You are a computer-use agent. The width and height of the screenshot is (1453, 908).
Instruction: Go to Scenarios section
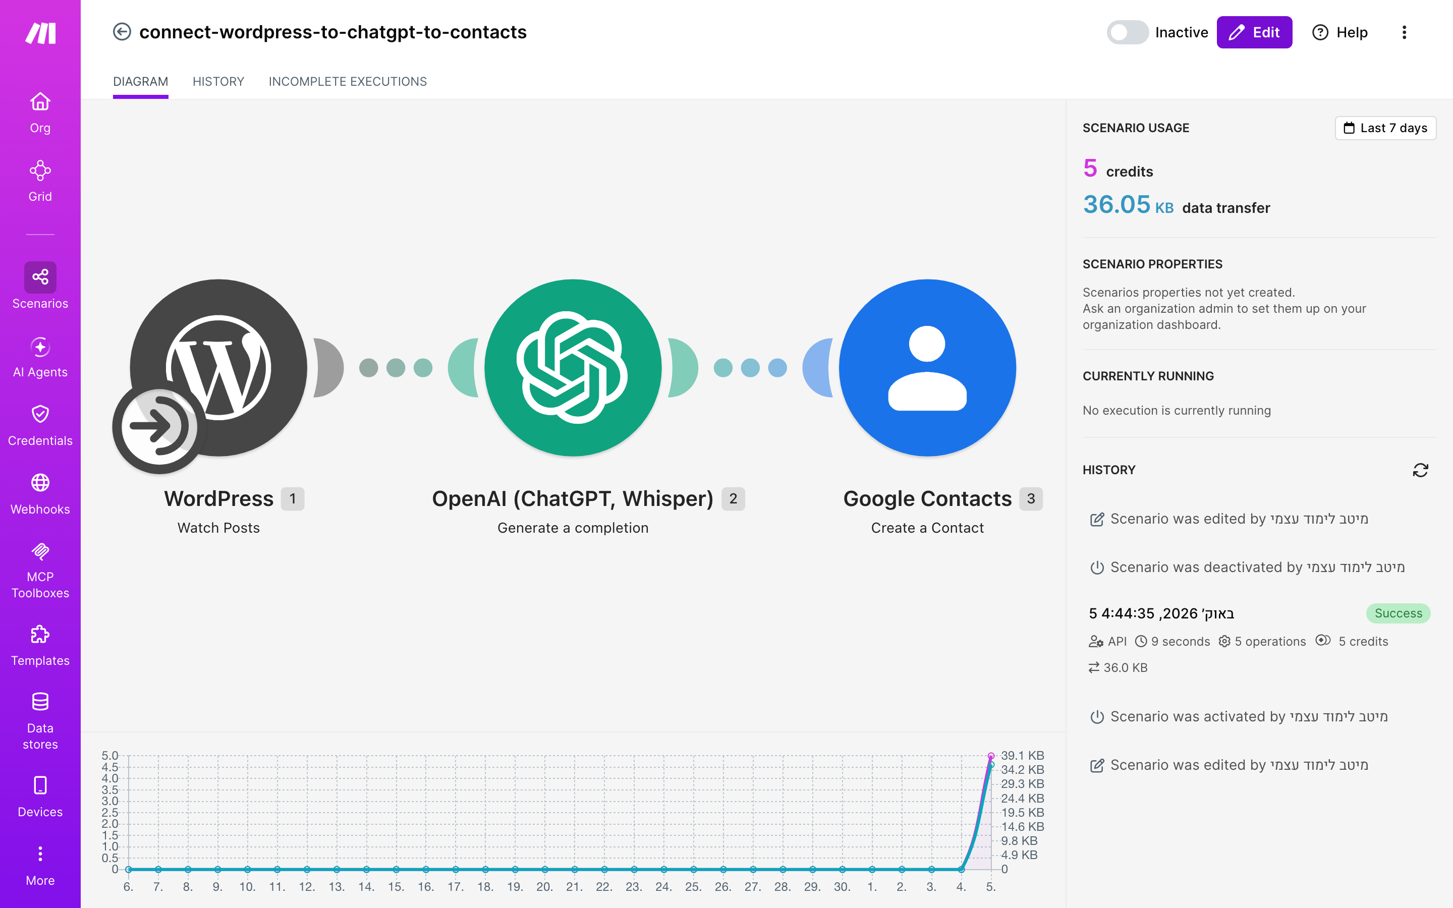(x=40, y=286)
